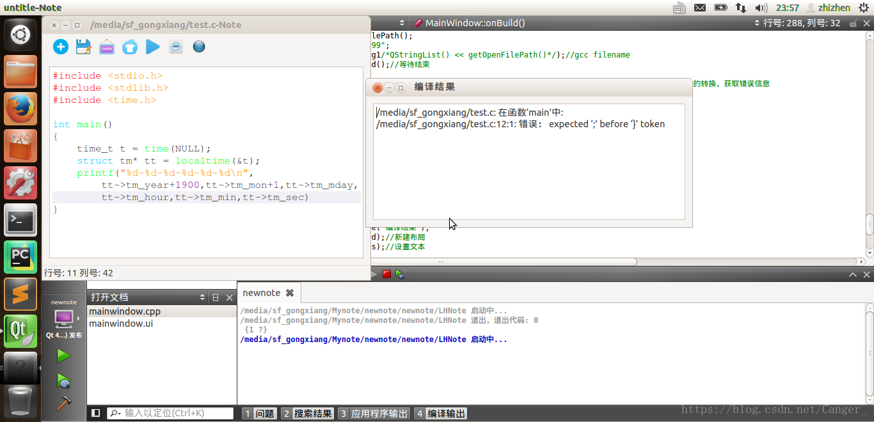
Task: Click the blue play compile-run icon
Action: click(152, 47)
